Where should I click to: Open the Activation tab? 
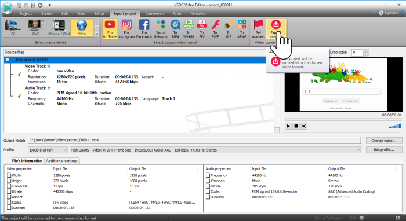pyautogui.click(x=198, y=13)
